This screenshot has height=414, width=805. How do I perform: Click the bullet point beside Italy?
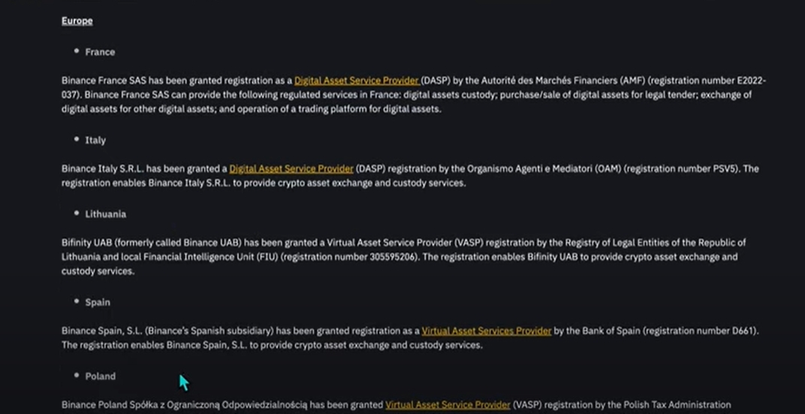point(77,139)
